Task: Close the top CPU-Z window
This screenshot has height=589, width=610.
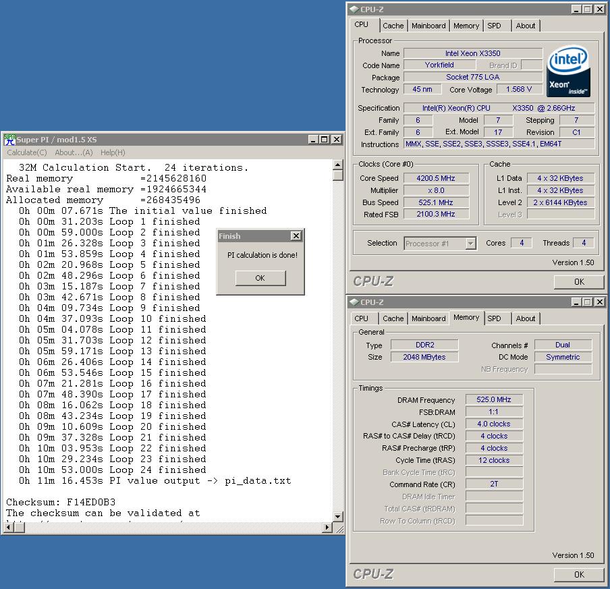Action: pos(600,9)
